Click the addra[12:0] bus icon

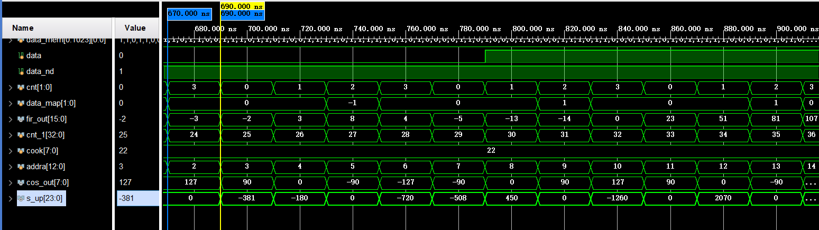21,167
